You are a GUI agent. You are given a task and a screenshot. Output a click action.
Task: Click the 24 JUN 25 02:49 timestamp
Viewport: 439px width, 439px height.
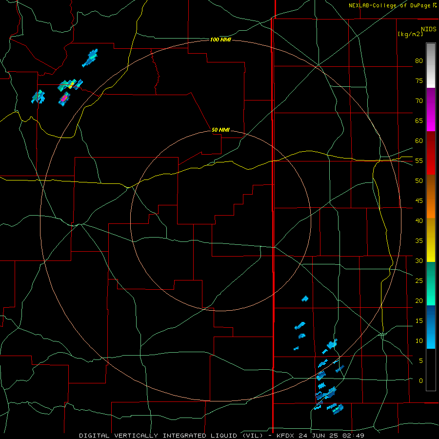point(331,436)
